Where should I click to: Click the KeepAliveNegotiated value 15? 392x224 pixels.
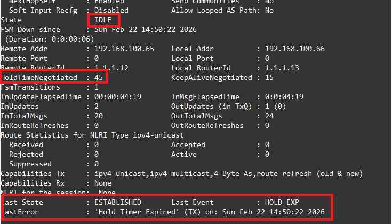click(269, 77)
